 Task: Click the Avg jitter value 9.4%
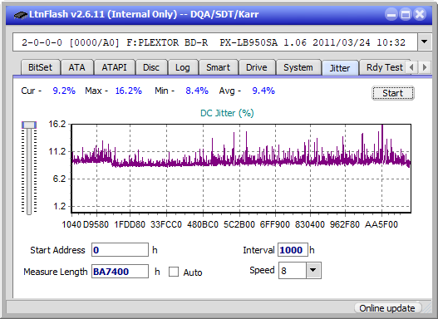263,91
